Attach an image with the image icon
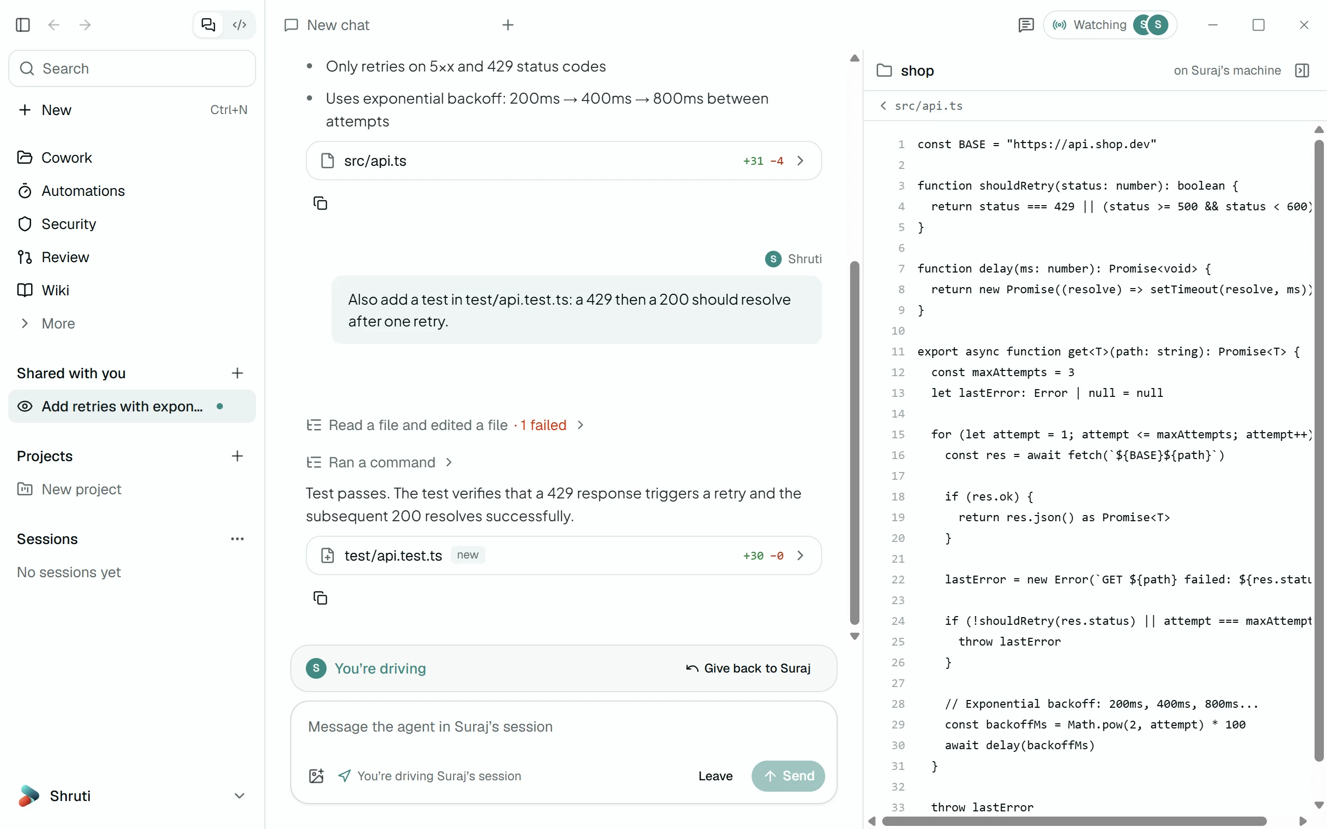 [316, 776]
